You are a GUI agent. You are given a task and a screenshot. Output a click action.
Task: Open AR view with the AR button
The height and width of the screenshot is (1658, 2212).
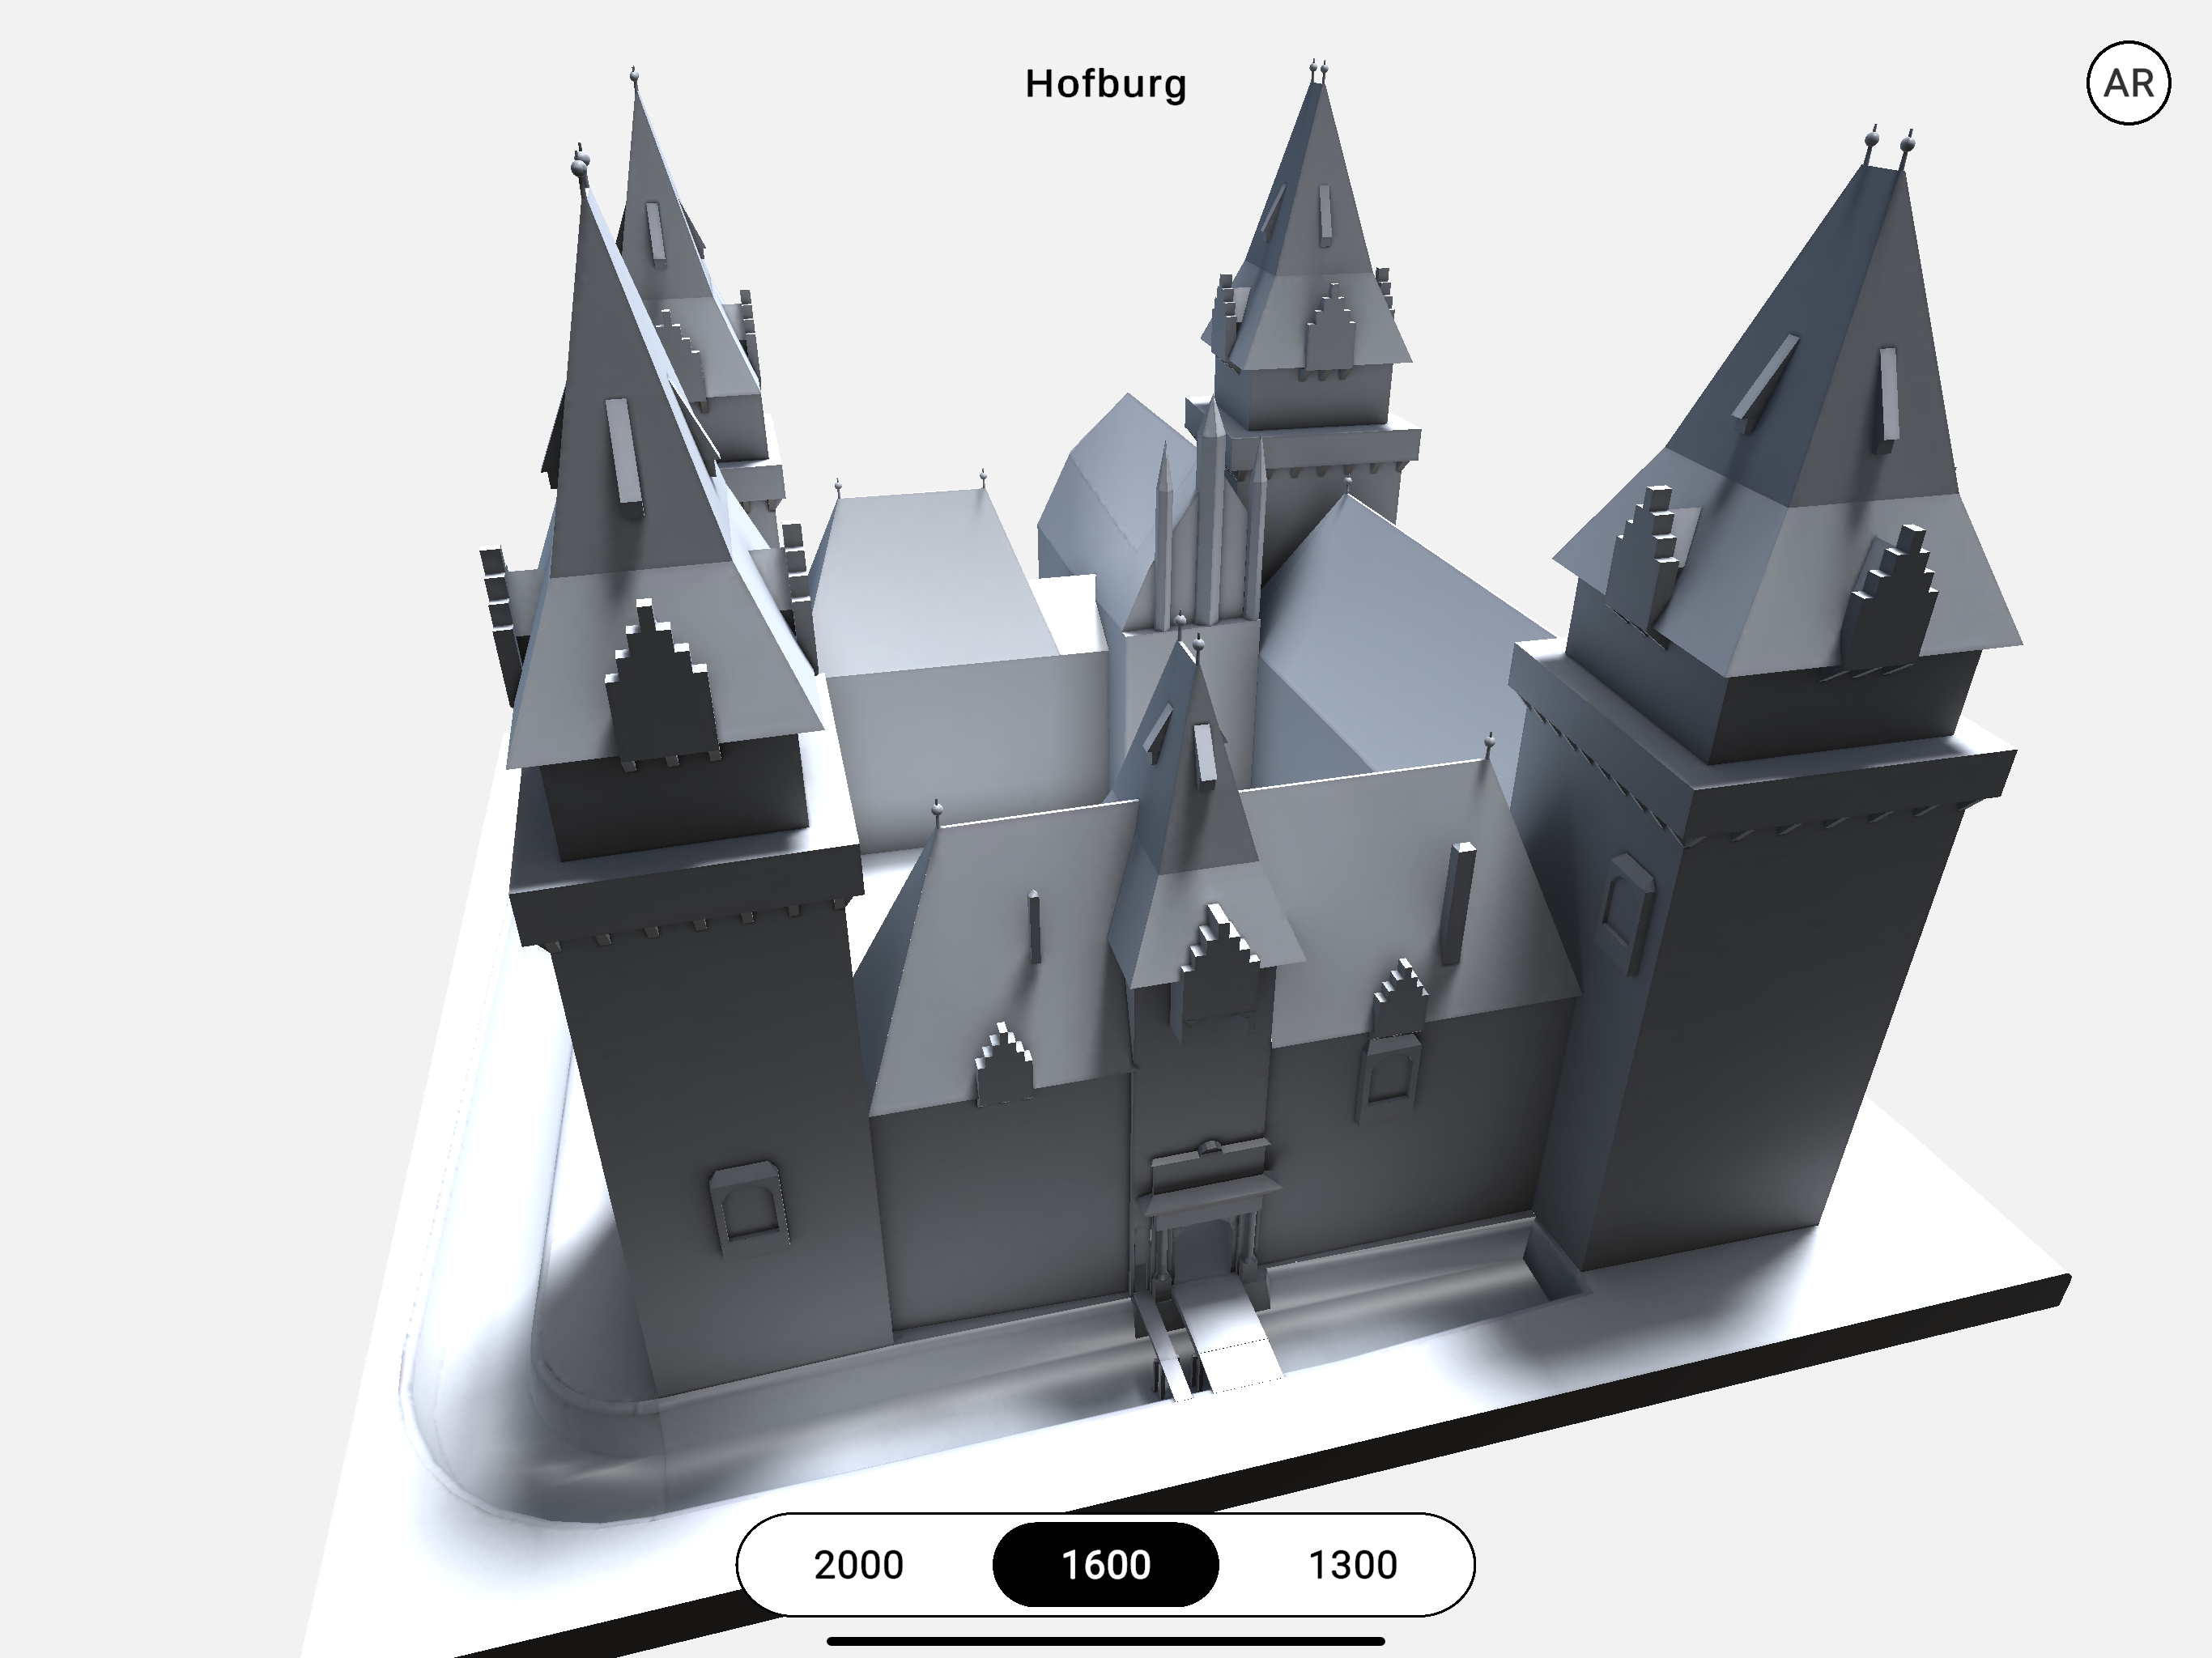pyautogui.click(x=2128, y=83)
